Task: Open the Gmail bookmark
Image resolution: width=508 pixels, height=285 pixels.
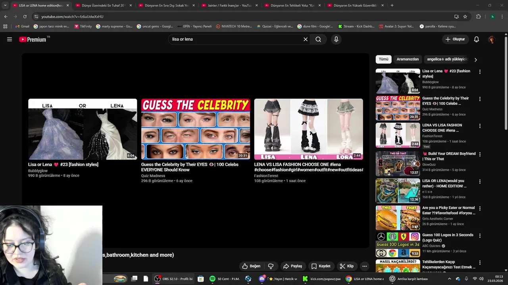Action: click(22, 27)
